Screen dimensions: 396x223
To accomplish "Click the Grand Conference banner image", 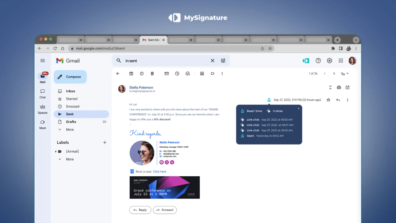I will [165, 187].
